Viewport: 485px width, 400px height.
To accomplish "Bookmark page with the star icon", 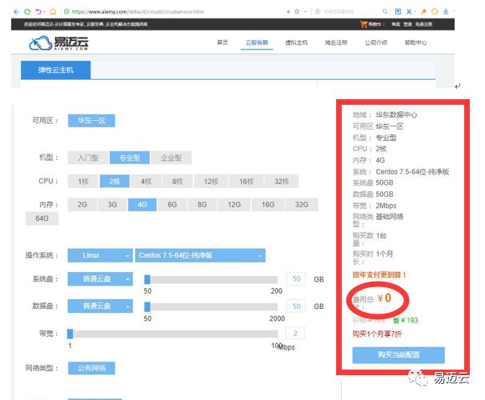I will tap(296, 12).
